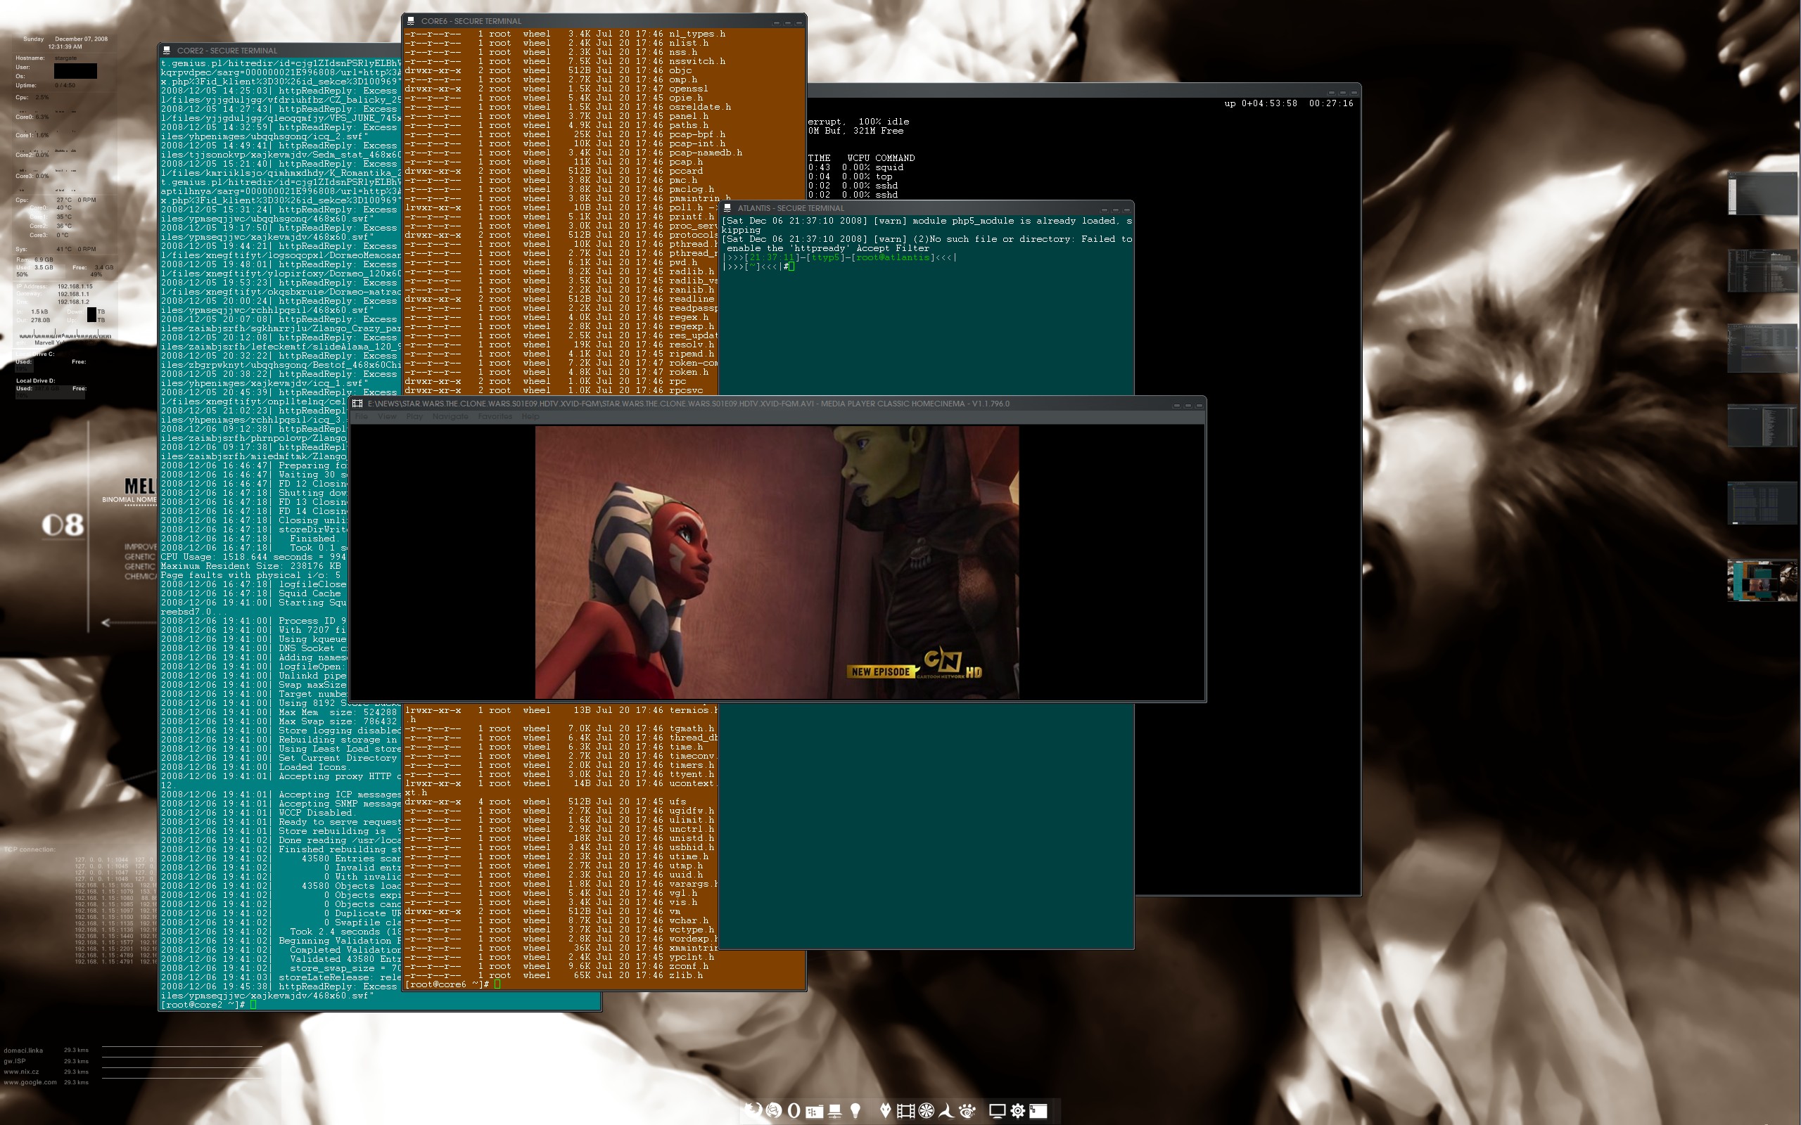Viewport: 1801px width, 1125px height.
Task: Switch to the fifth virtual desktop thumbnail
Action: (x=1762, y=503)
